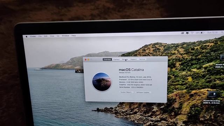This screenshot has width=224, height=126.
Task: Open the File menu
Action: tap(40, 36)
